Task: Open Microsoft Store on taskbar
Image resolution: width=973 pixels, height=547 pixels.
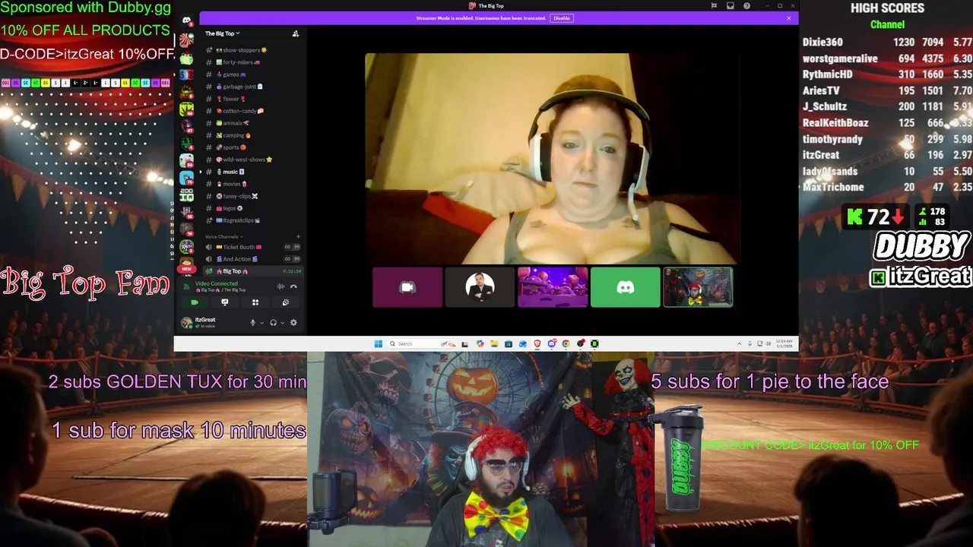Action: [x=509, y=343]
